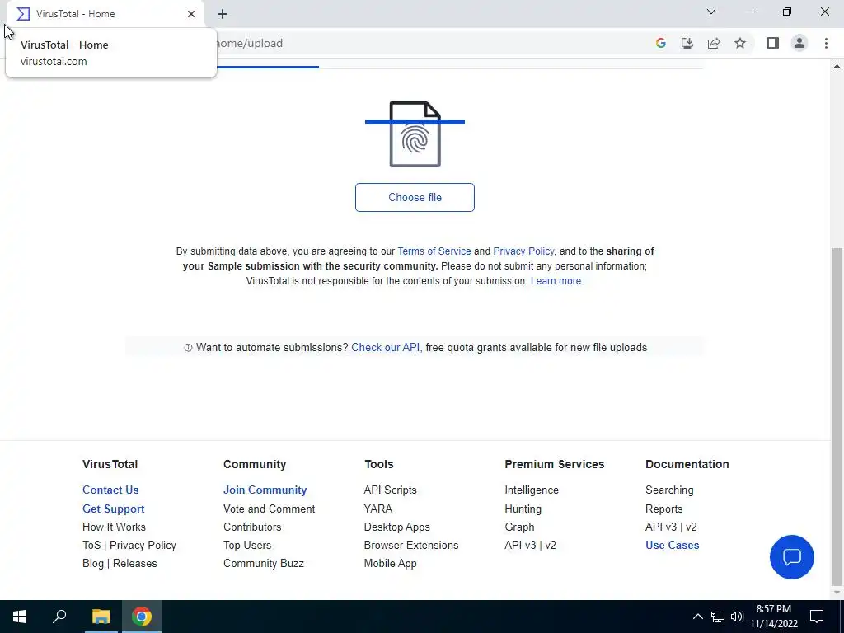
Task: Open the Windows Start menu
Action: pos(20,617)
